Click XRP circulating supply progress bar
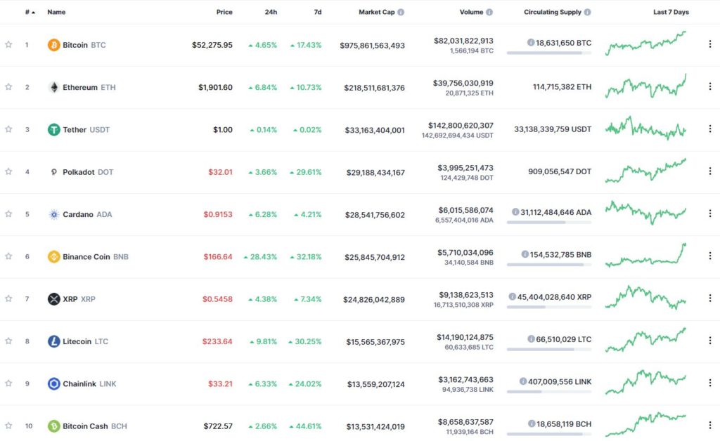Screen dimensions: 720x441 pyautogui.click(x=549, y=307)
